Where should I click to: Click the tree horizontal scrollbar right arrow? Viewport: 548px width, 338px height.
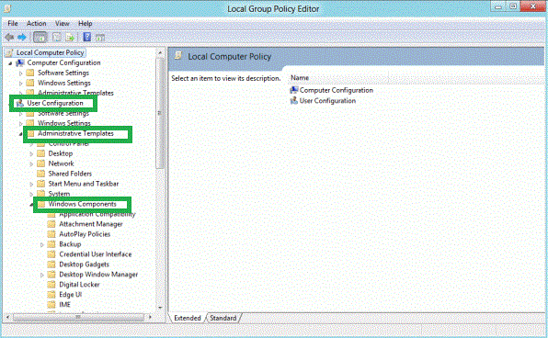(150, 318)
